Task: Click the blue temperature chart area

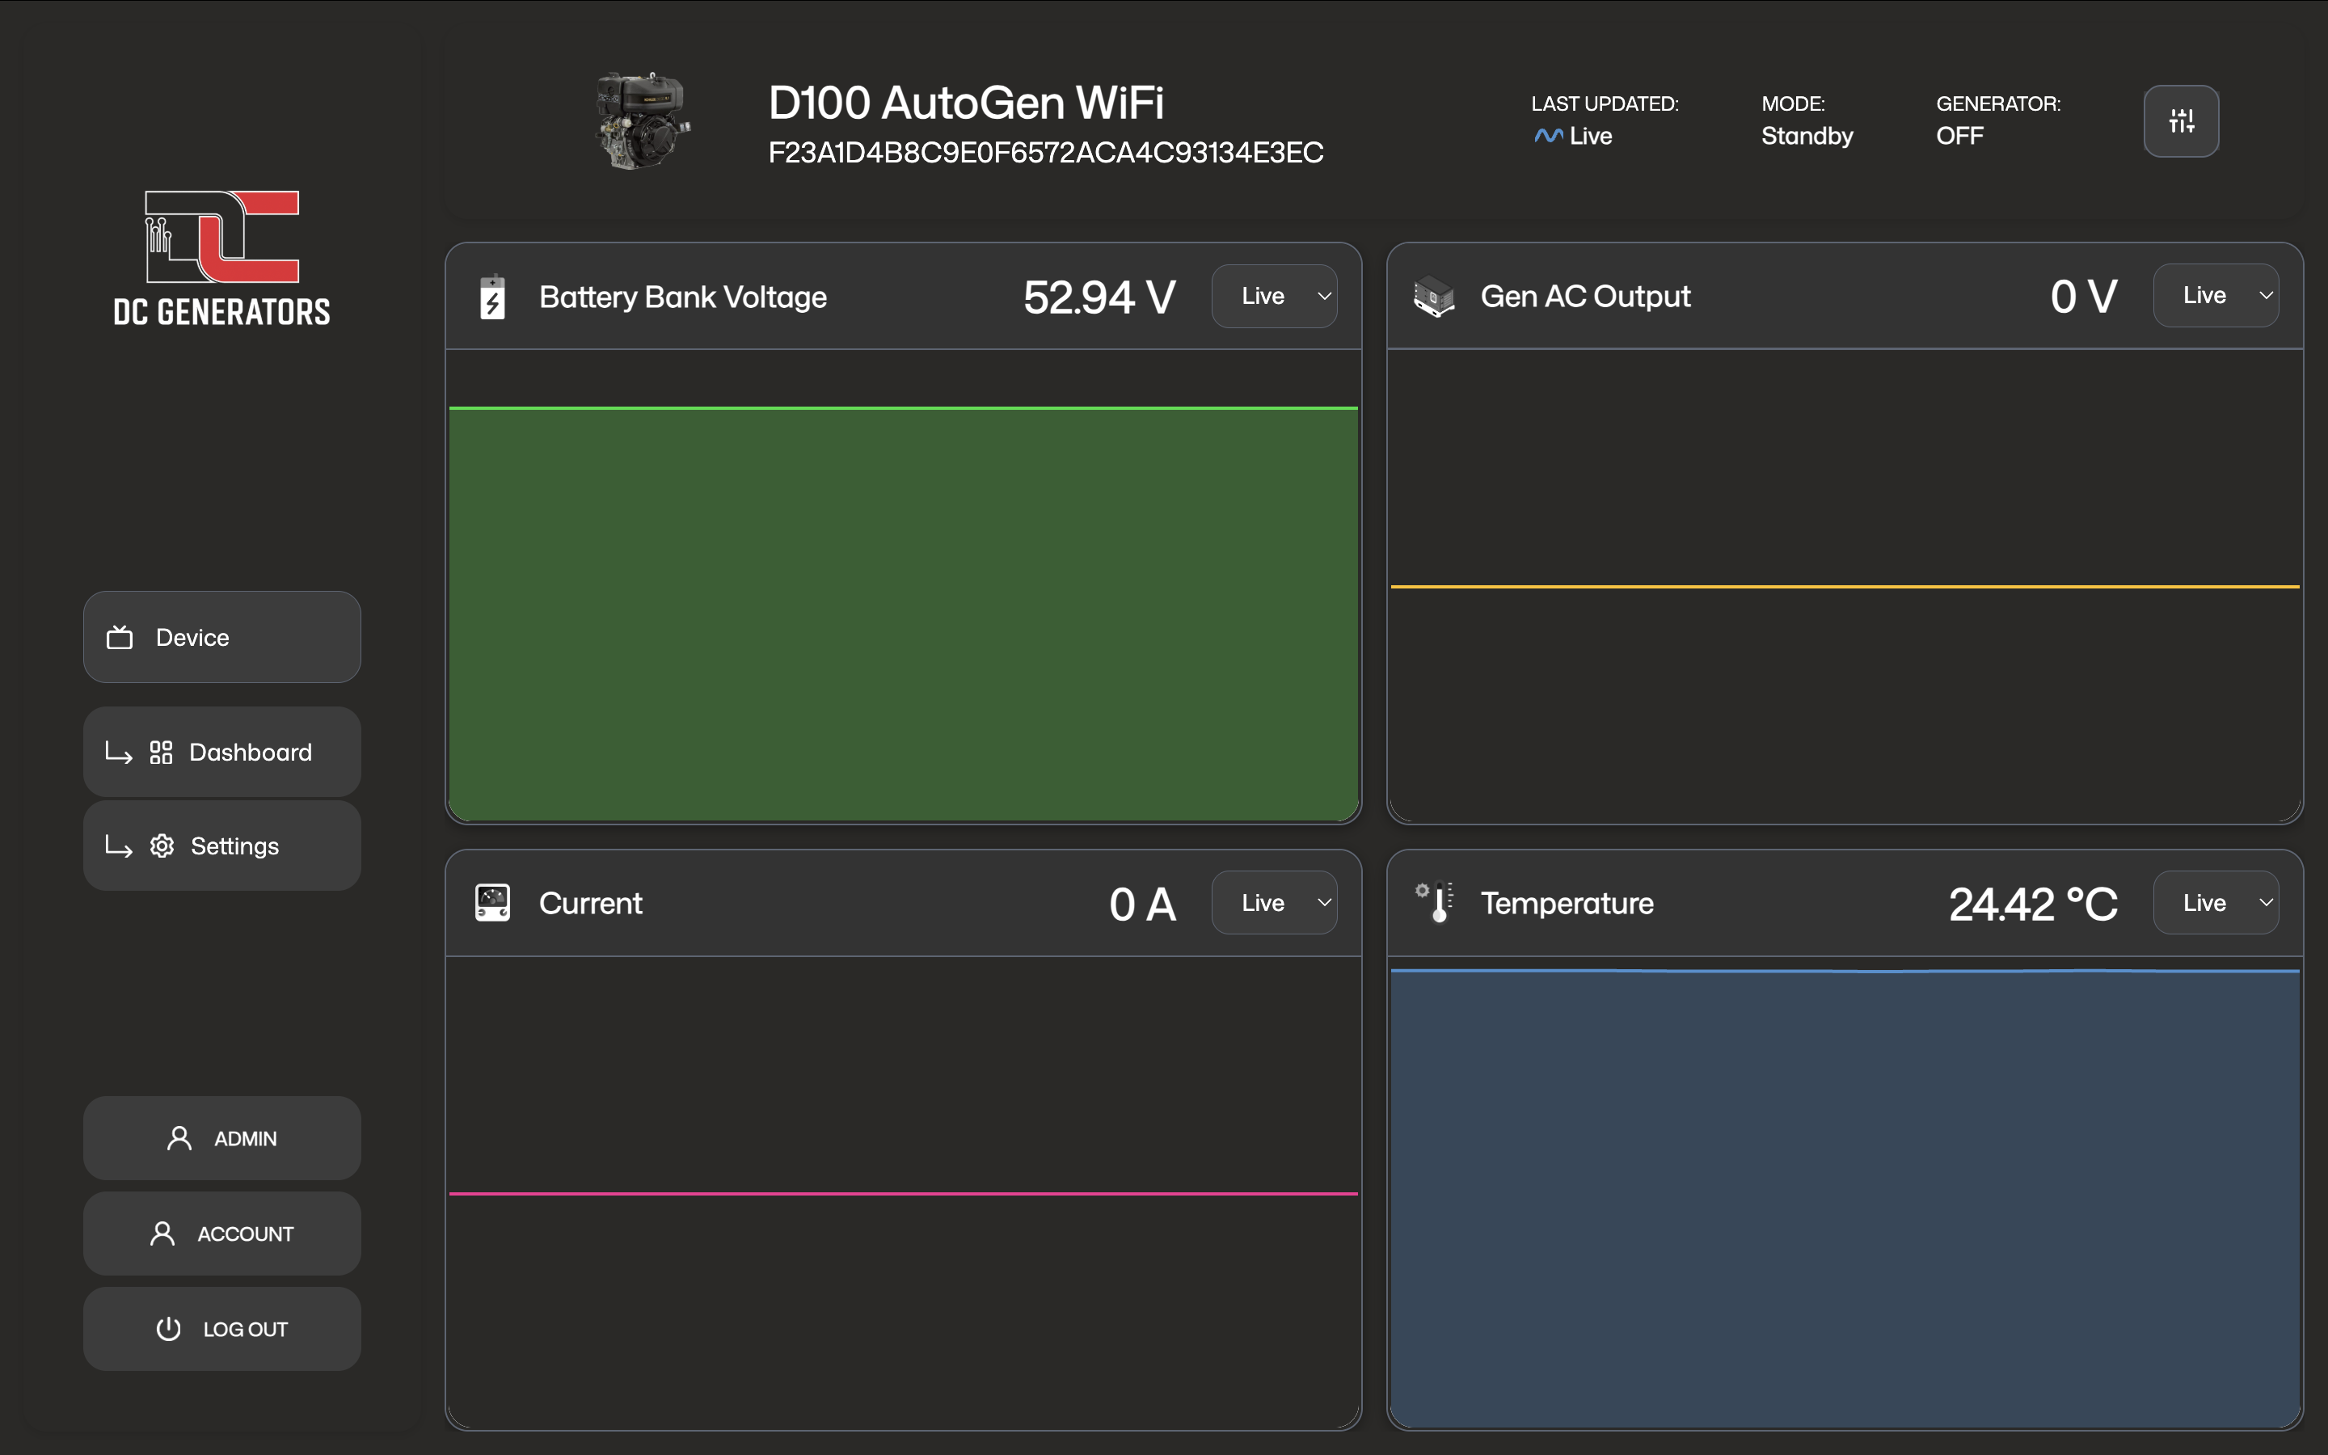Action: click(1845, 1198)
